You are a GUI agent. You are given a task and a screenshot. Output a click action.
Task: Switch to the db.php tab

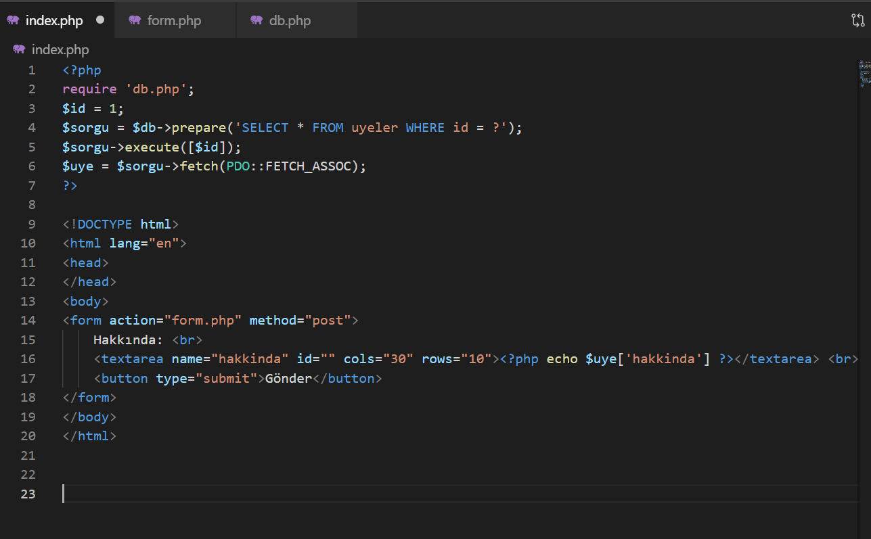point(296,20)
